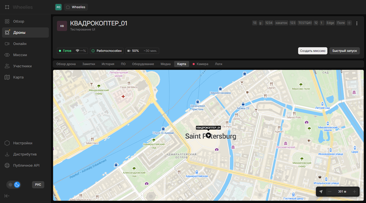The height and width of the screenshot is (203, 366).
Task: Zoom in with the plus map button
Action: 354,192
